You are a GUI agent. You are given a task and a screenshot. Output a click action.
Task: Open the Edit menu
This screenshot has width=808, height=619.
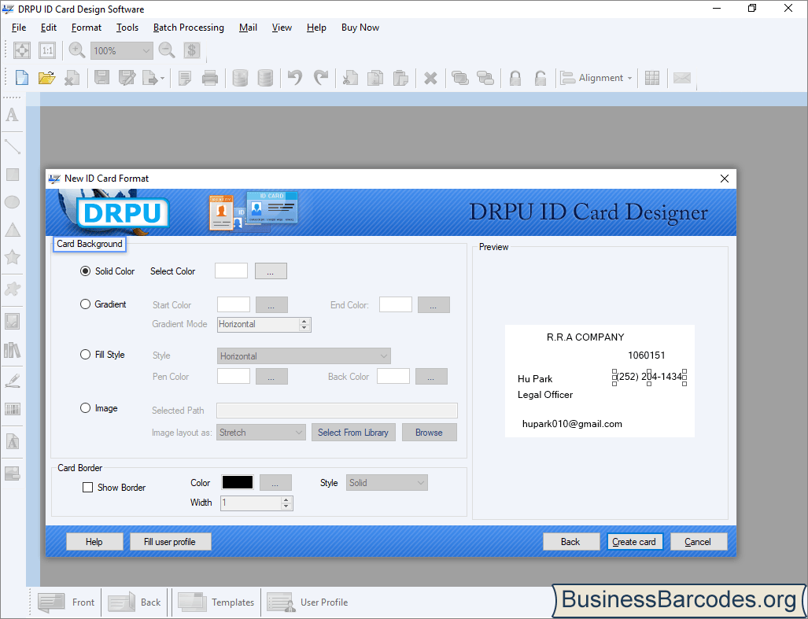tap(49, 28)
